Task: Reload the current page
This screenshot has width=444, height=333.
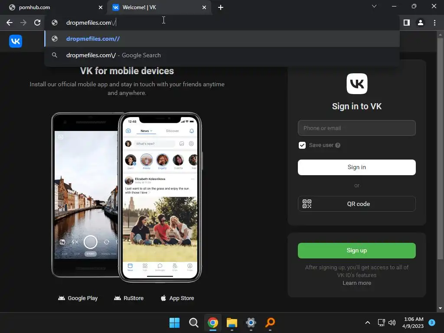Action: point(37,23)
